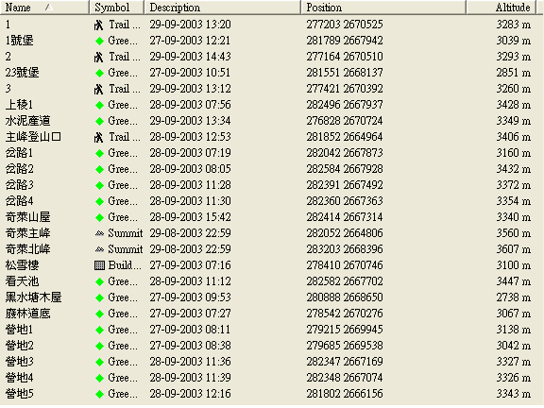Select the 黑水塘木屋 waypoint name
The height and width of the screenshot is (408, 544).
pos(33,297)
